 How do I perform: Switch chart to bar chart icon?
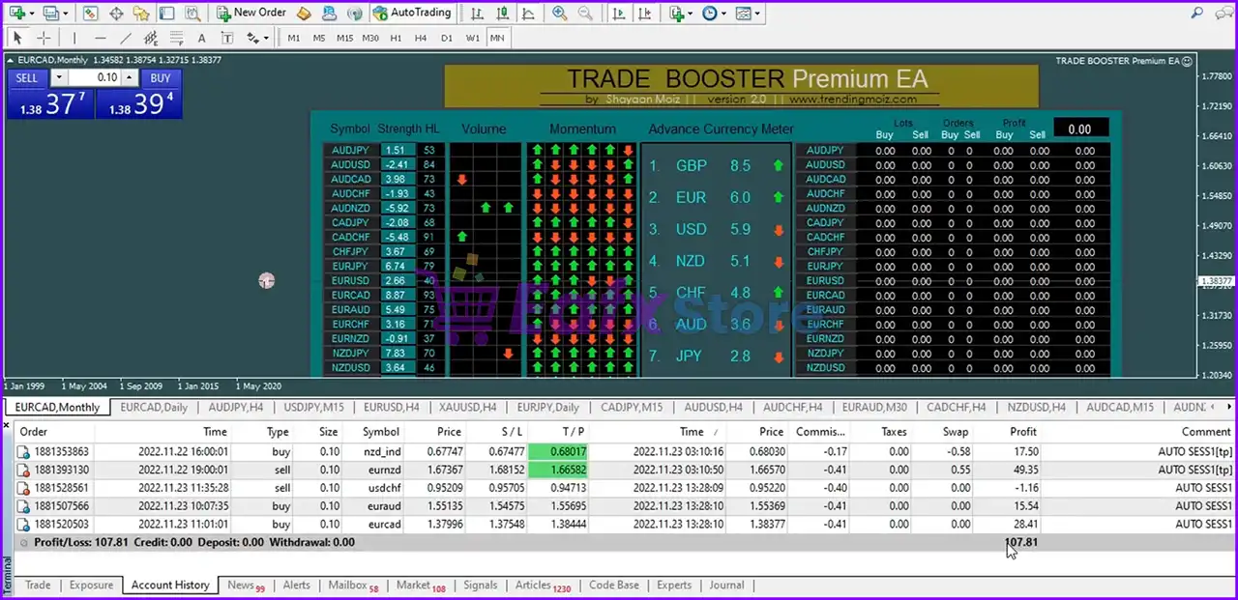point(476,13)
